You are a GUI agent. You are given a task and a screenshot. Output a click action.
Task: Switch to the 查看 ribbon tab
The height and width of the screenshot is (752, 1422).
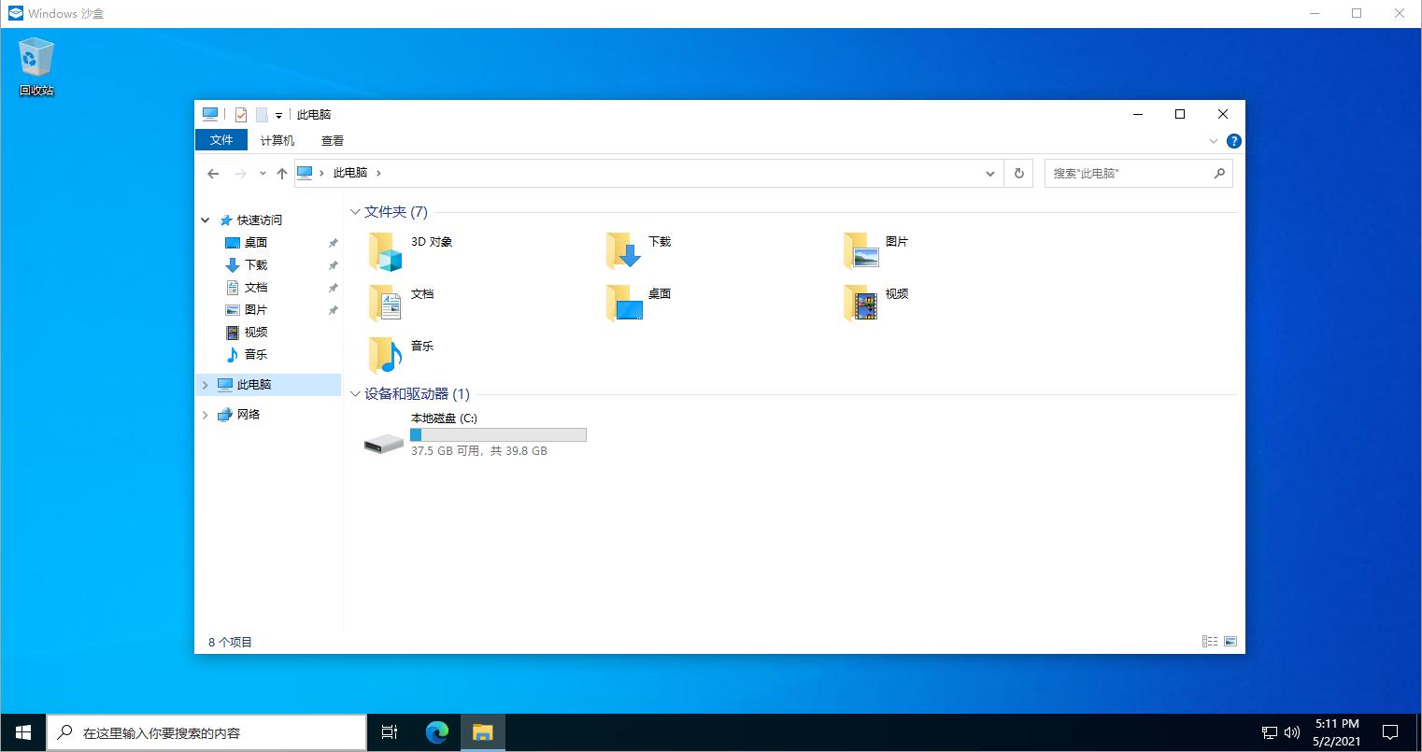tap(333, 140)
